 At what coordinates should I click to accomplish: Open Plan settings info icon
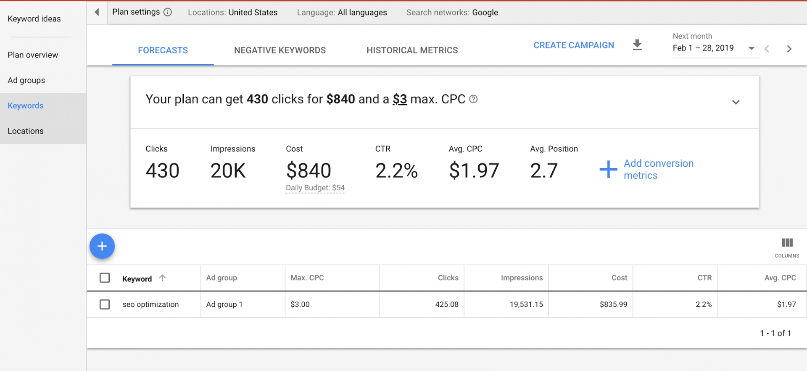[168, 12]
